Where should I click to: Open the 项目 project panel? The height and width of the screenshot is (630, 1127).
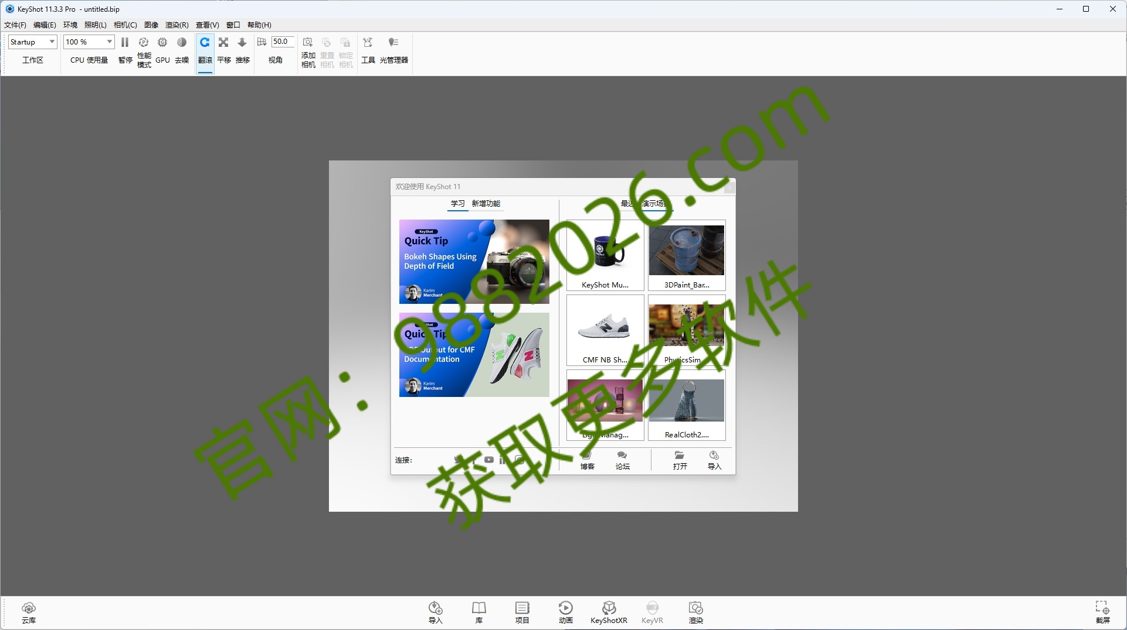pyautogui.click(x=522, y=612)
